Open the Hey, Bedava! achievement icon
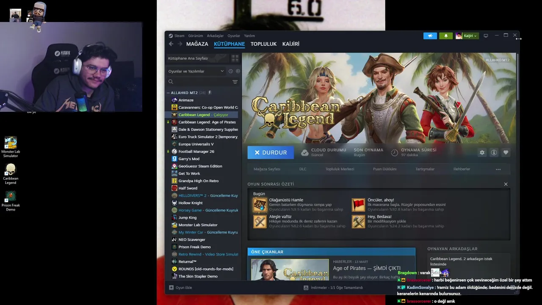This screenshot has height=305, width=542. [358, 222]
